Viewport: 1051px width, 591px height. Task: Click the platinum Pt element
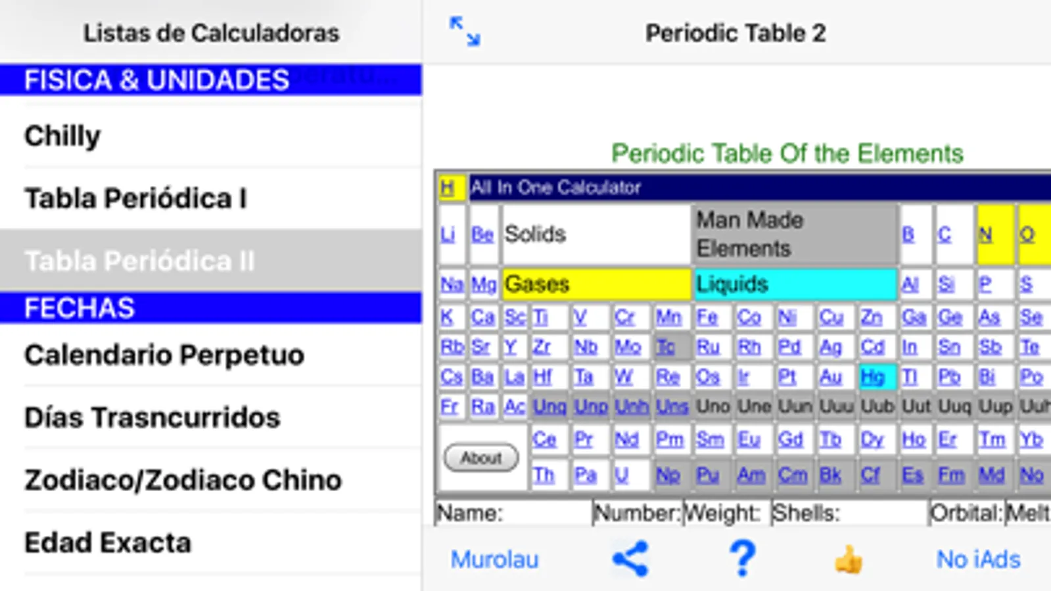[787, 376]
